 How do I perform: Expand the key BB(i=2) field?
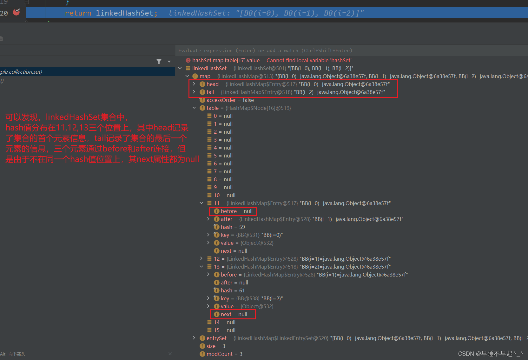(208, 298)
